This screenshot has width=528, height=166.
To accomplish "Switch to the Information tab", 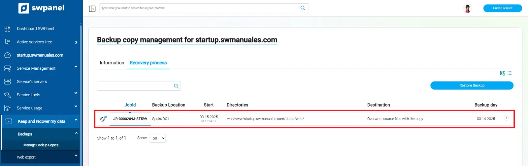I will 112,63.
